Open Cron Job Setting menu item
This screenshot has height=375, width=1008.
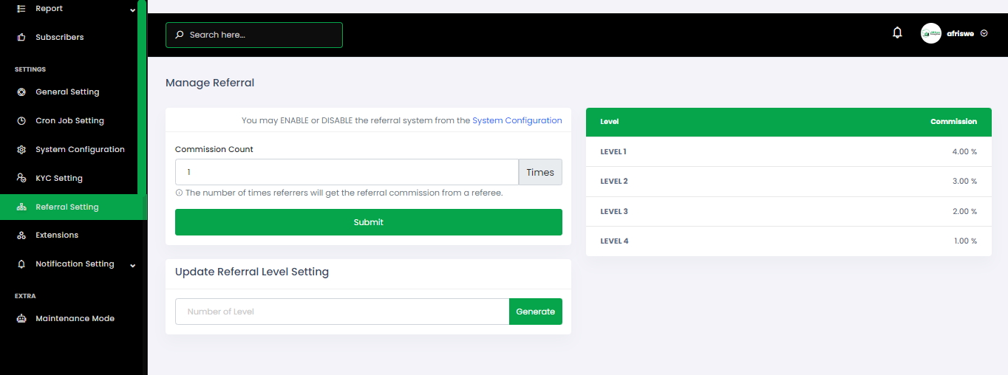[69, 121]
